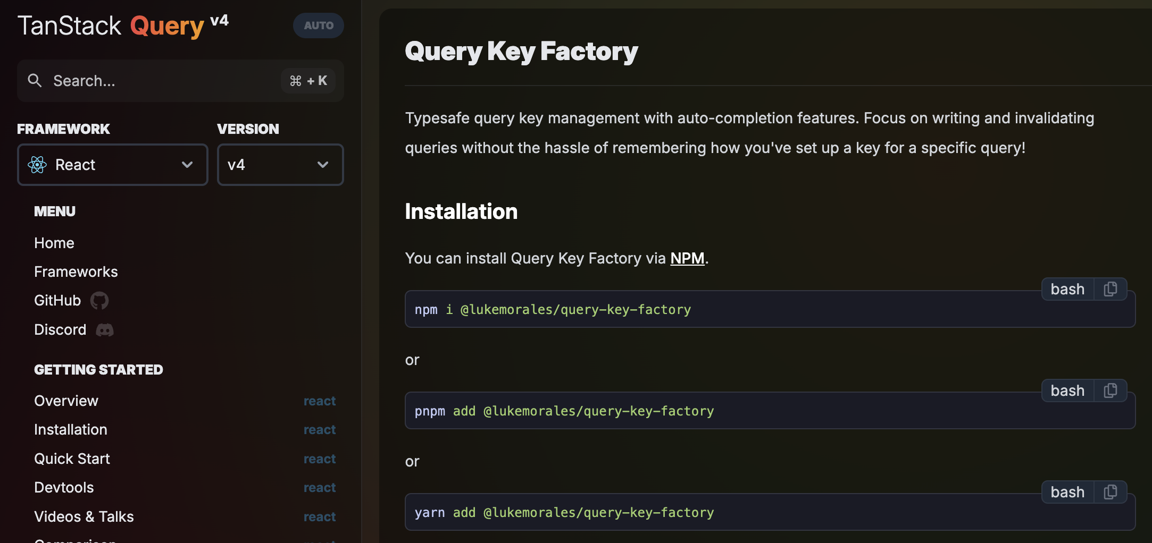Copy the npm install command
Image resolution: width=1152 pixels, height=543 pixels.
(x=1111, y=289)
